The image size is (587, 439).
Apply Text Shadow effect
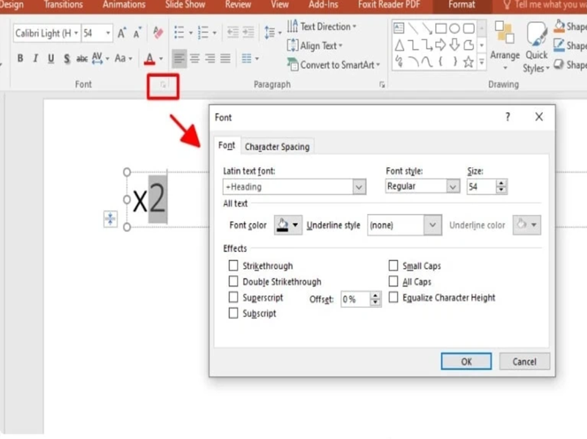(x=67, y=59)
